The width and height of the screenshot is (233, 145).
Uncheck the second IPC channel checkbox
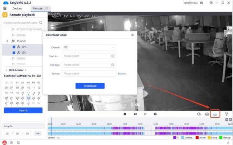(14, 53)
